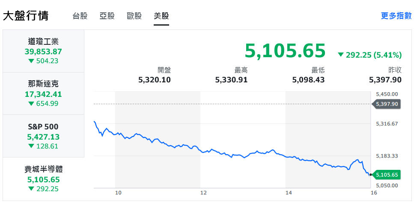This screenshot has height=204, width=414.
Task: Click the down triangle next to 292.25 (5.41%)
Action: pos(341,55)
